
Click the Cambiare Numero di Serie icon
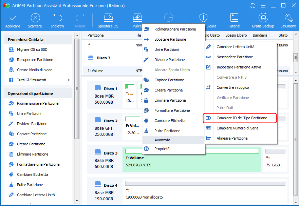point(208,128)
